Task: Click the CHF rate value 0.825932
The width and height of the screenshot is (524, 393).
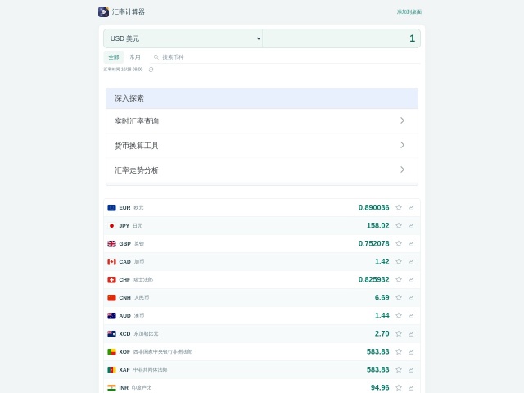Action: (373, 280)
